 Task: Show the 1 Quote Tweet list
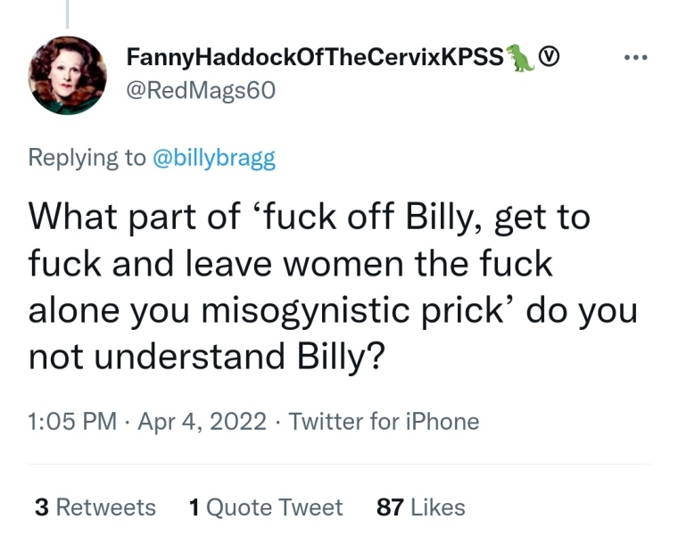click(266, 507)
